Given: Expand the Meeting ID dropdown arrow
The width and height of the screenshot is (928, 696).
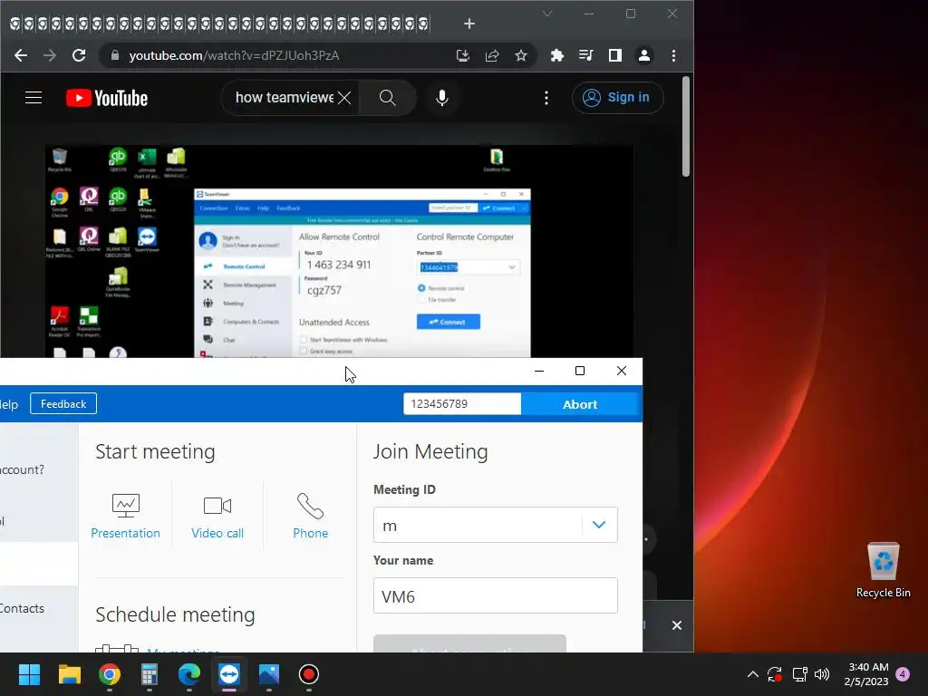Looking at the screenshot, I should click(x=599, y=525).
